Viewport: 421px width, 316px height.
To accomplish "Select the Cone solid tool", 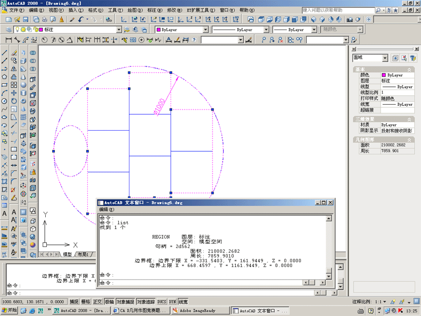I will (23, 77).
